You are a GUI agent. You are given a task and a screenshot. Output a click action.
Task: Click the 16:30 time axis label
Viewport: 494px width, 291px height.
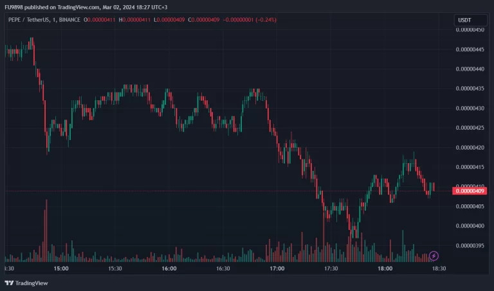223,269
